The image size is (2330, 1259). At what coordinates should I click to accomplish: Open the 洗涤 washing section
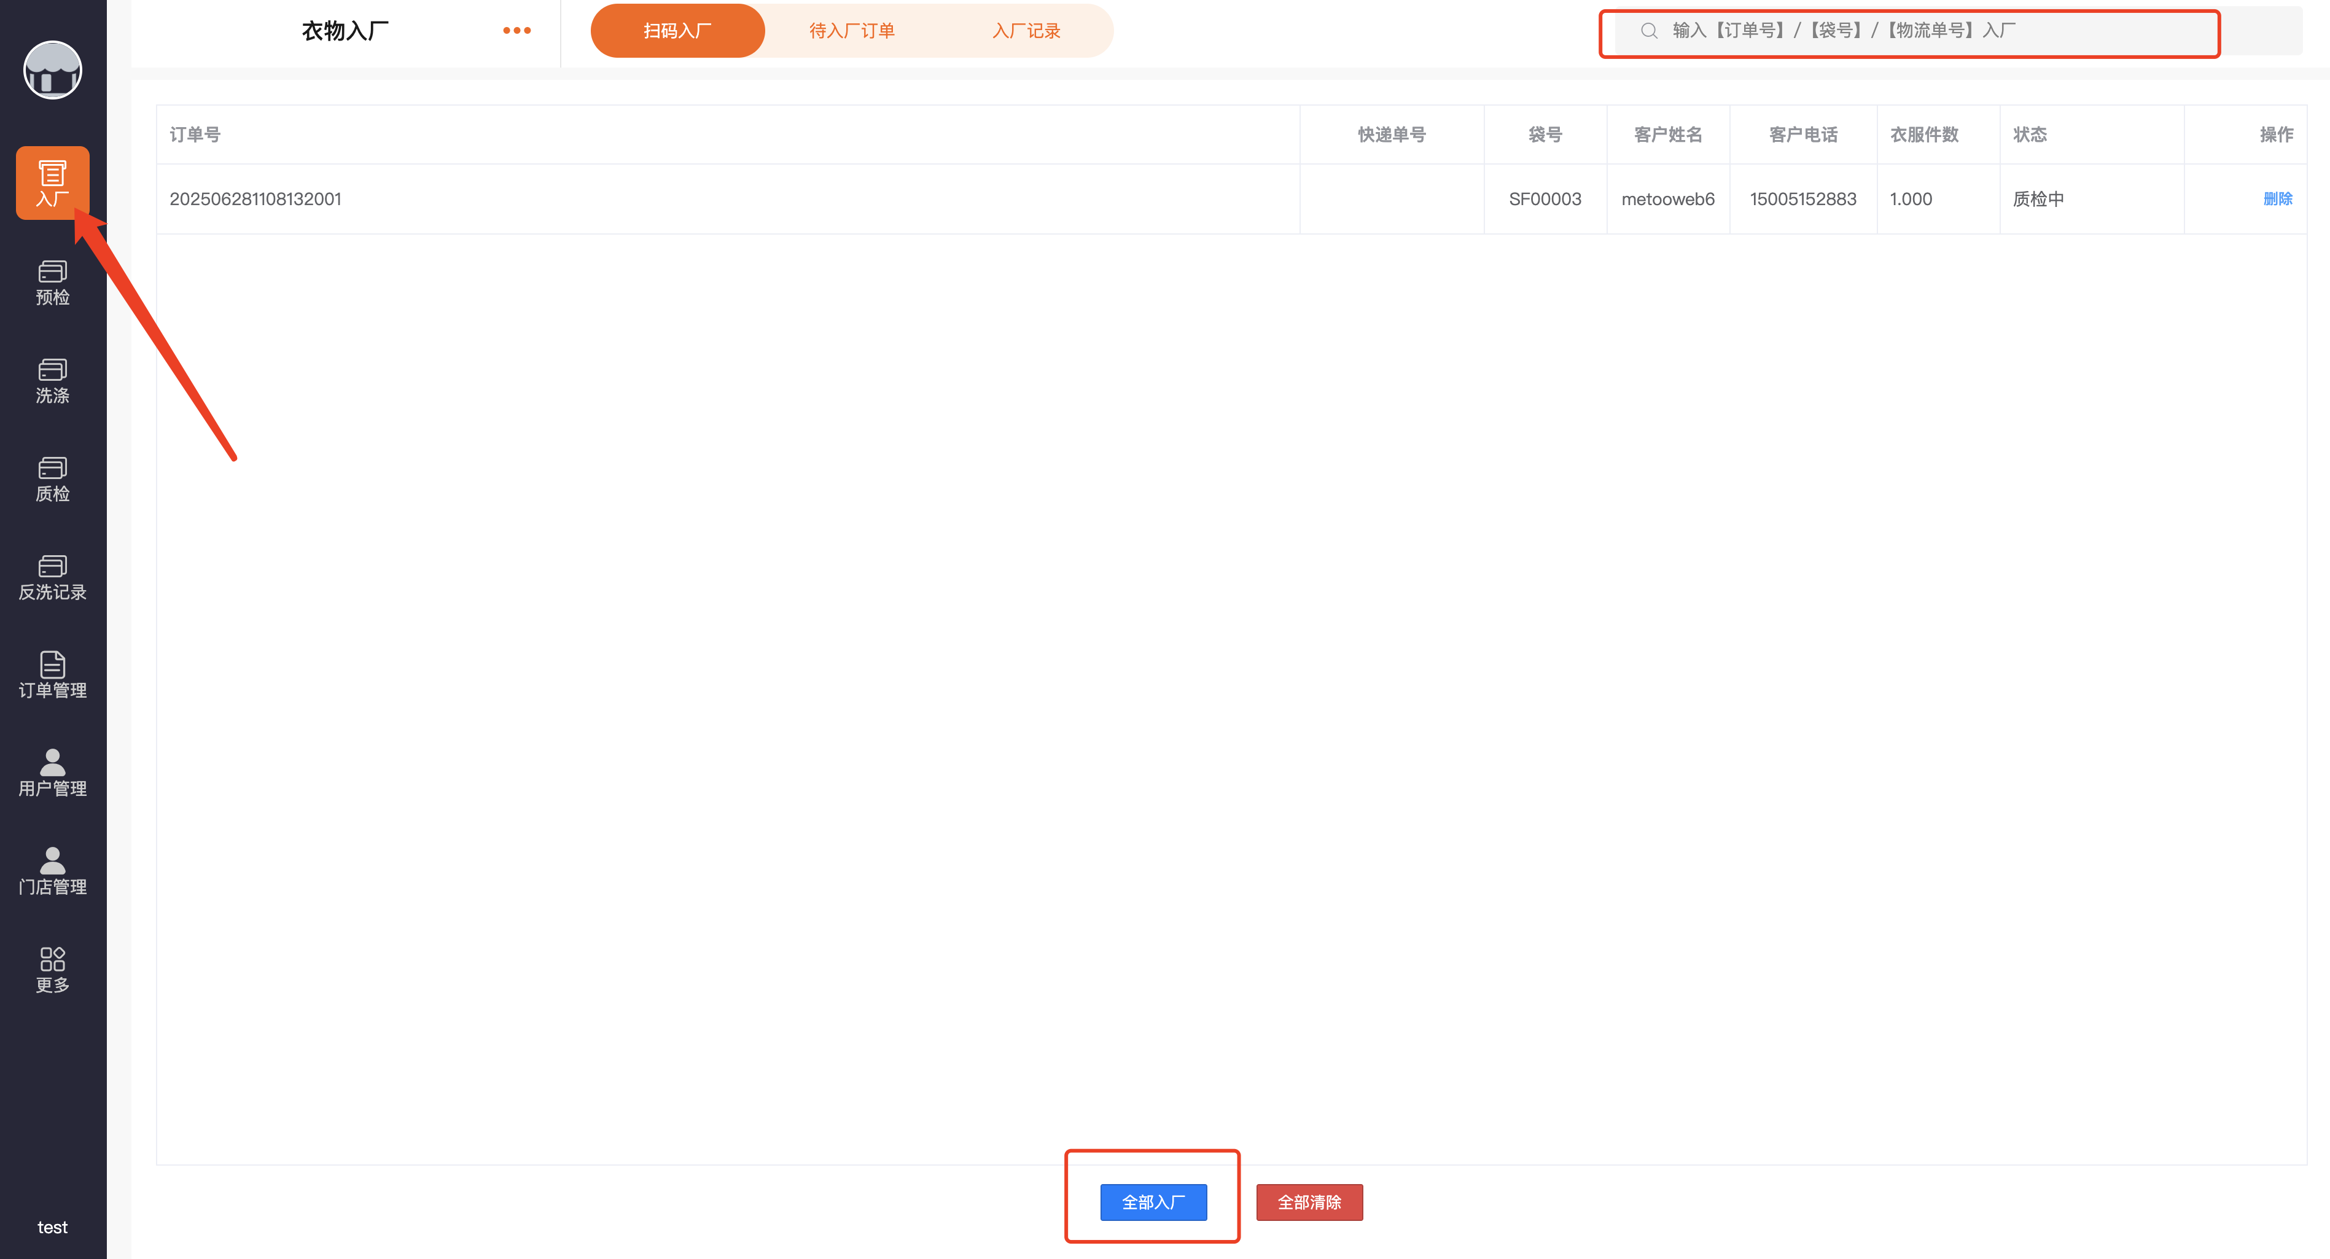tap(52, 381)
